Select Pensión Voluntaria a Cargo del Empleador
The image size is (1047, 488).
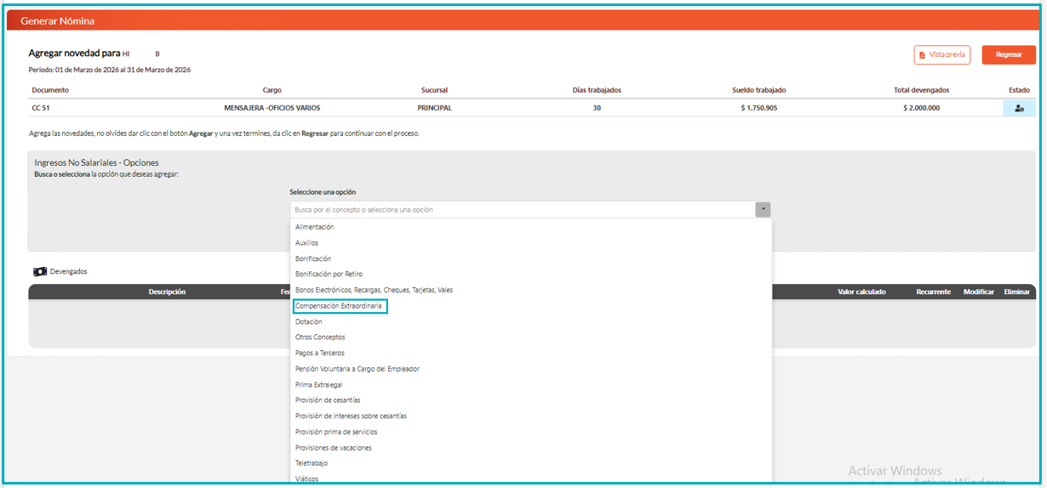pos(357,369)
